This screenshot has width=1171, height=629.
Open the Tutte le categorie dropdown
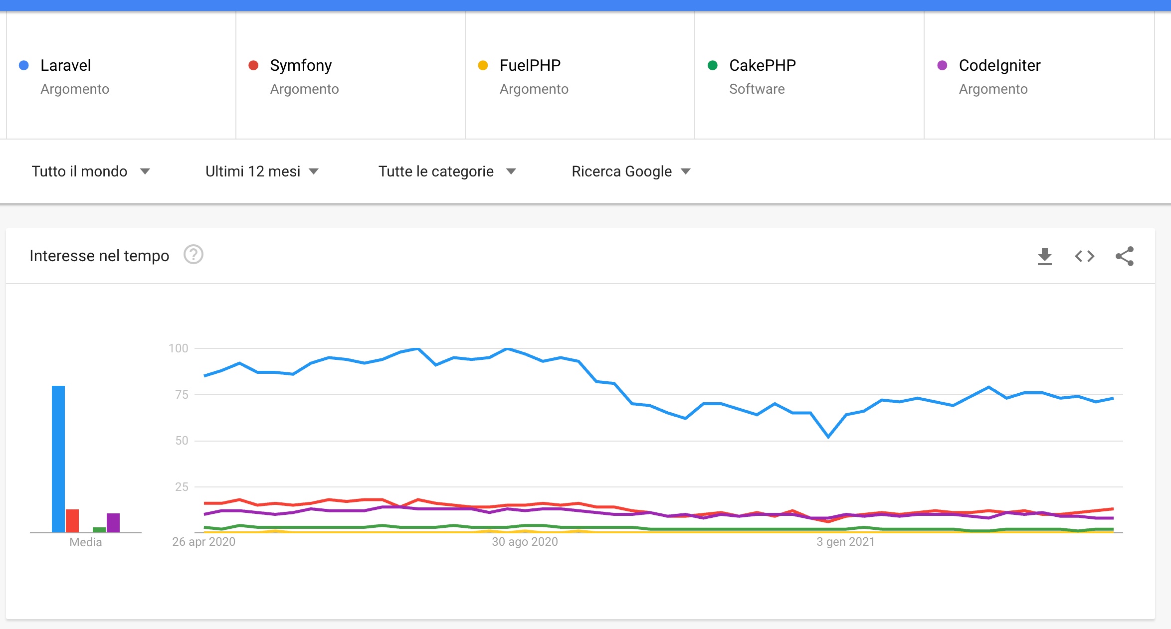click(447, 171)
